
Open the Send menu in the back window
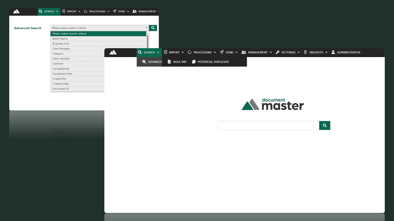coord(121,11)
